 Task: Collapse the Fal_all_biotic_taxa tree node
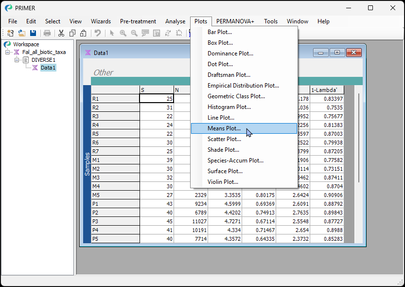(x=7, y=52)
